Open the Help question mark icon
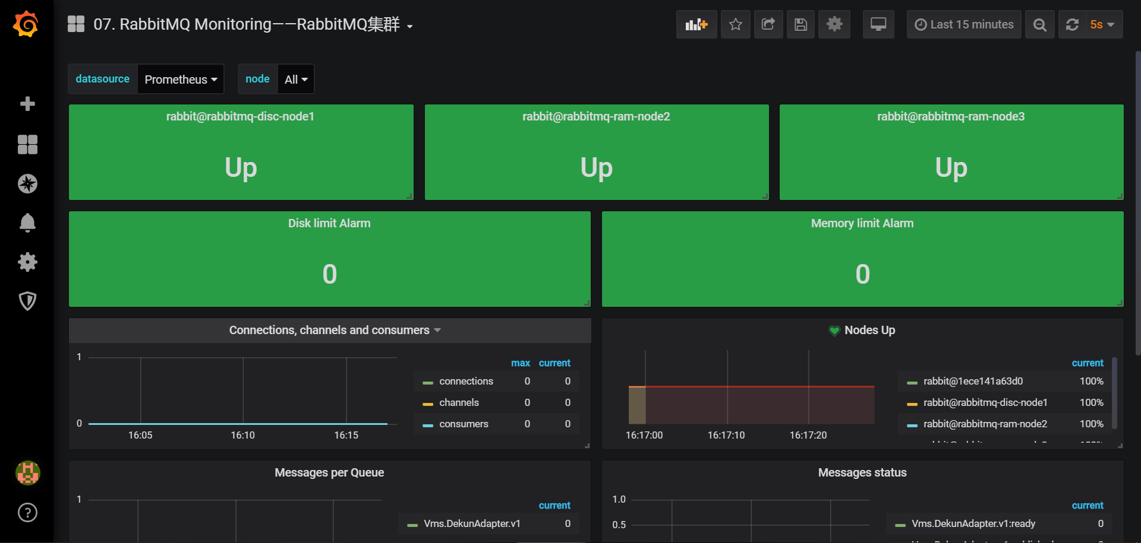The image size is (1141, 543). coord(27,512)
